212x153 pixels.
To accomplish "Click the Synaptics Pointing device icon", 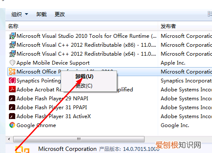I will [12, 80].
